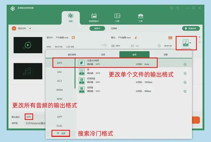Viewport: 211px width, 142px height.
Task: Show the 已转换 converted list
Action: coord(114,29)
